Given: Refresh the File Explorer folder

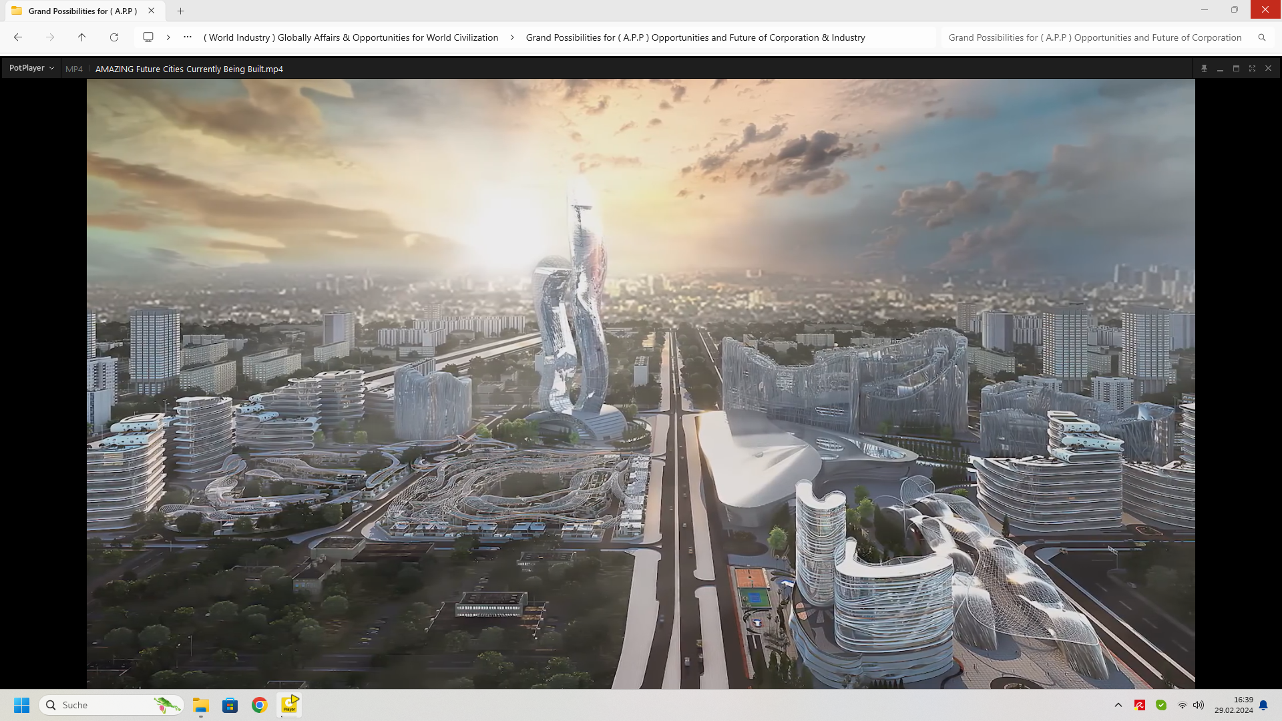Looking at the screenshot, I should coord(114,37).
